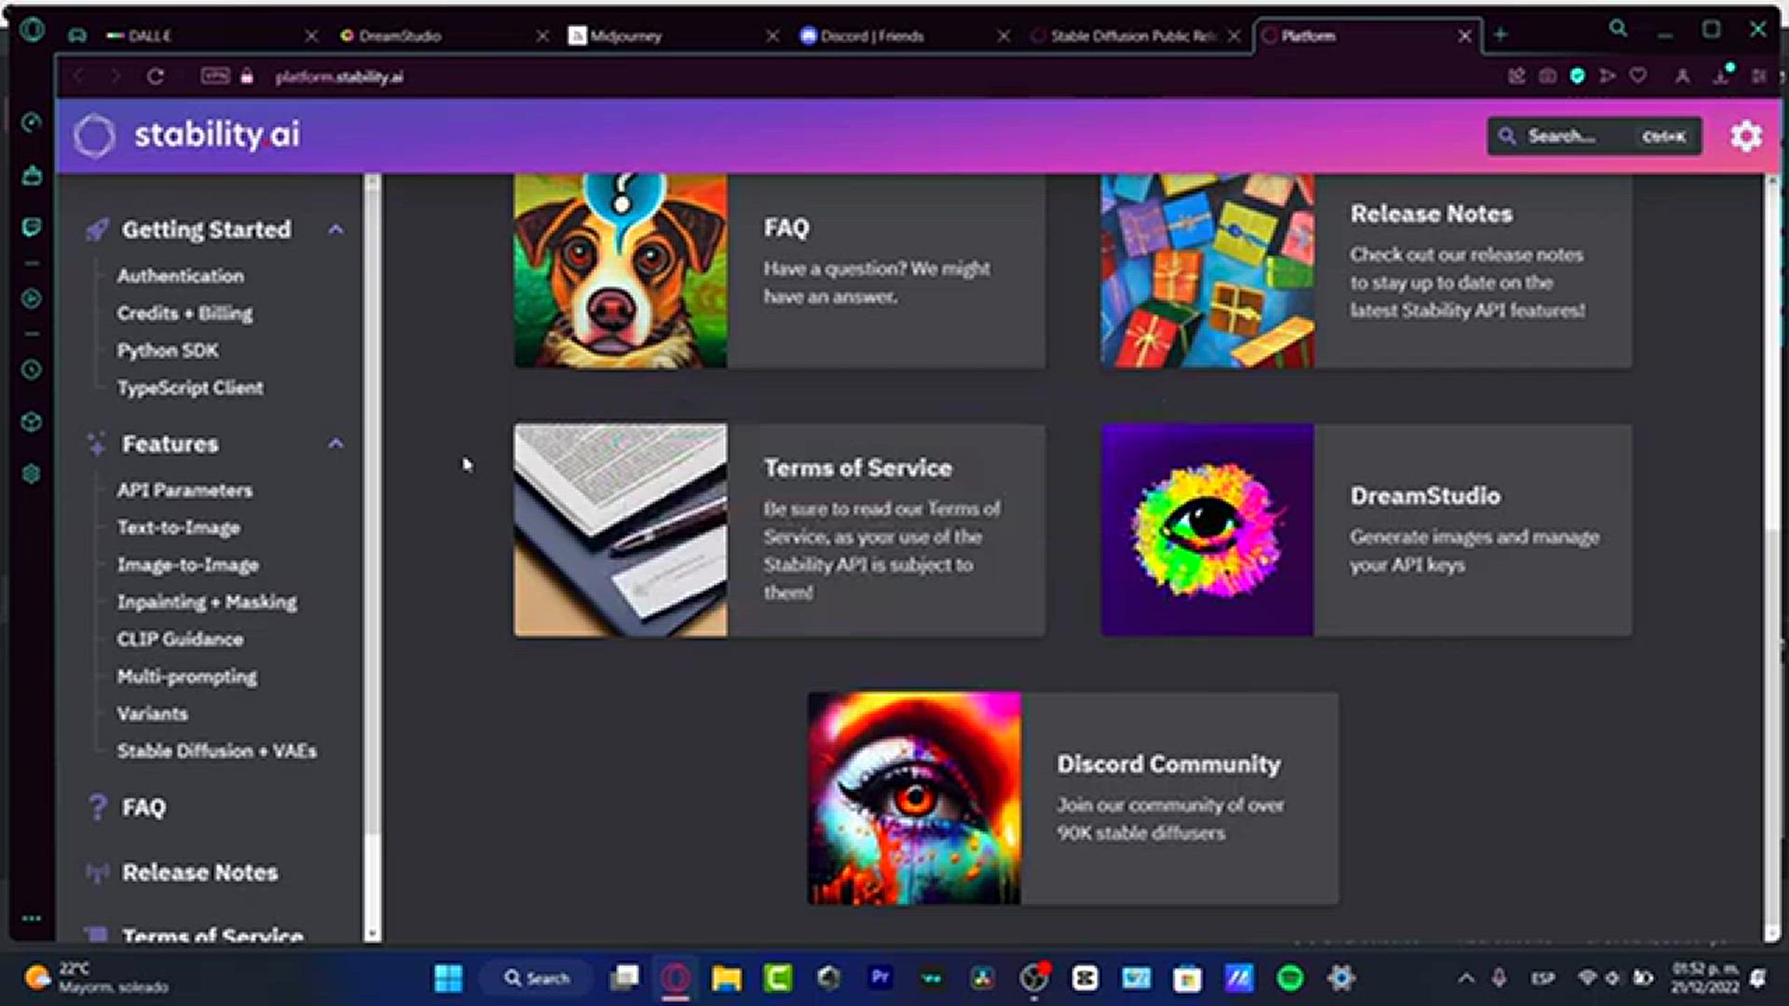This screenshot has height=1006, width=1789.
Task: Click the dog FAQ thumbnail
Action: pos(621,271)
